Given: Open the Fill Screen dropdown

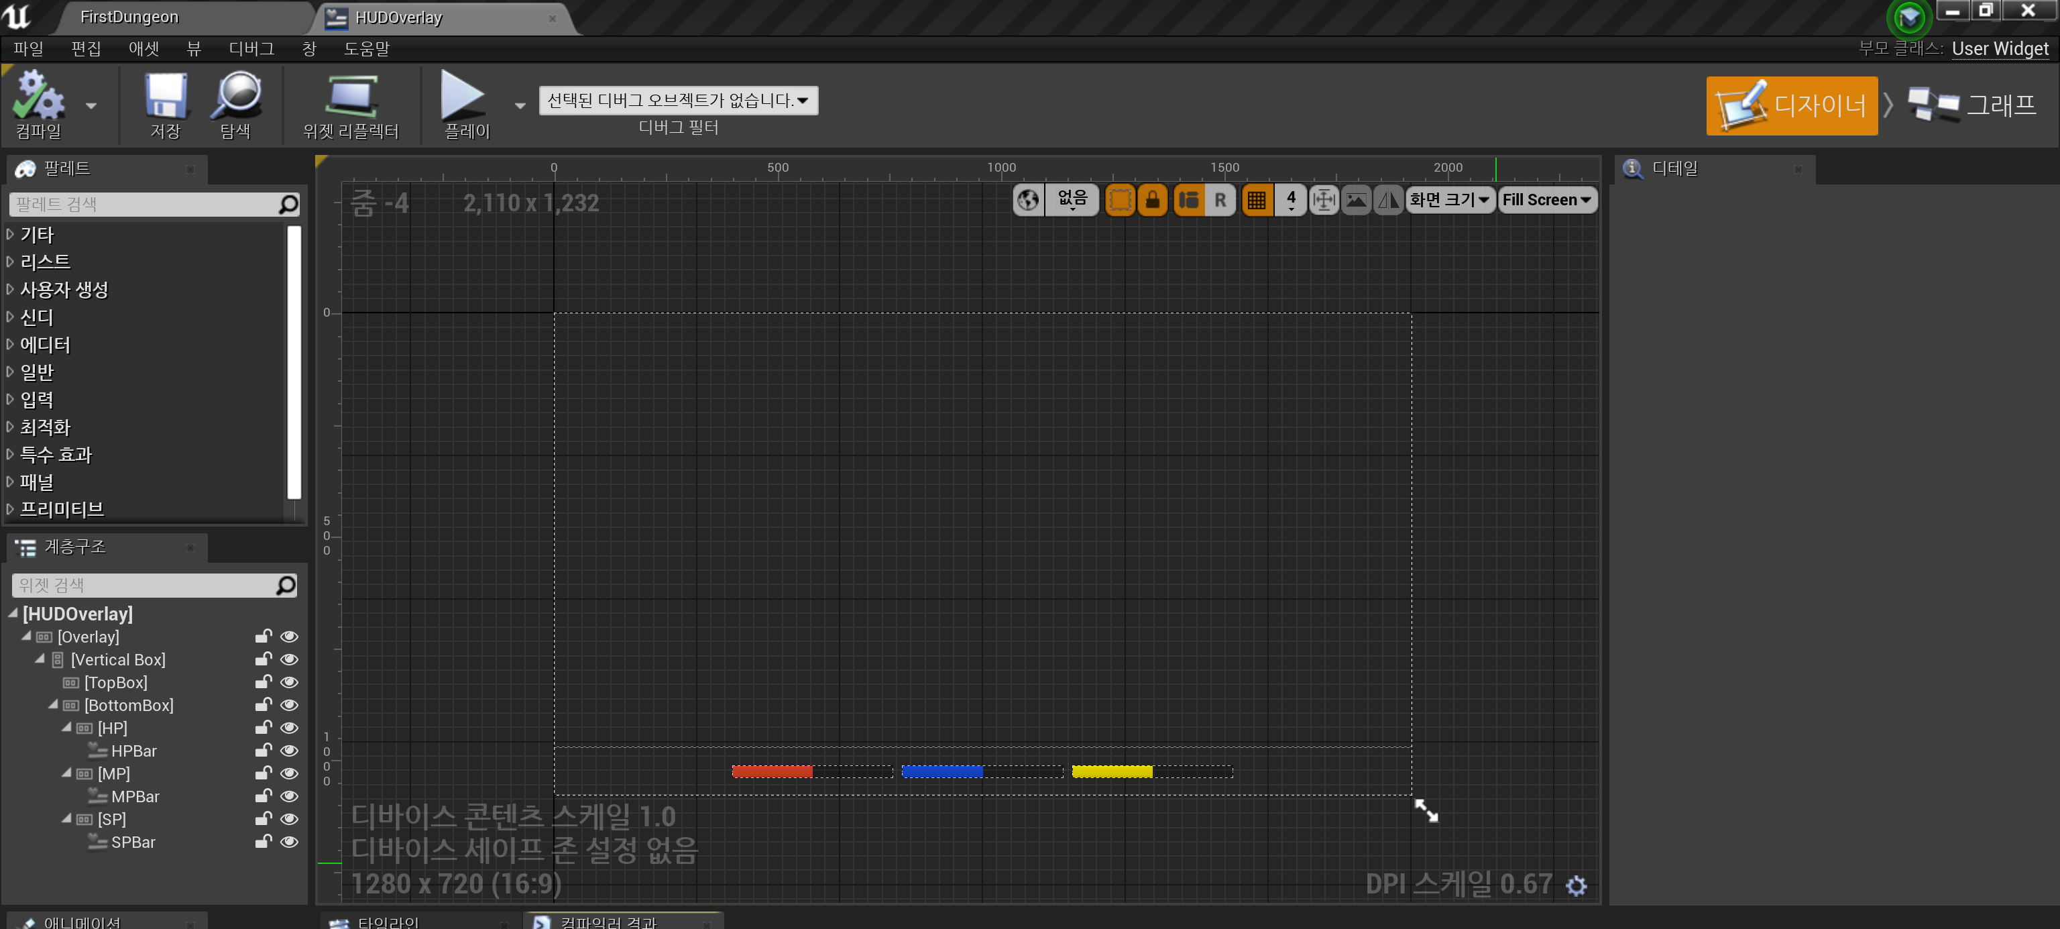Looking at the screenshot, I should pos(1546,200).
